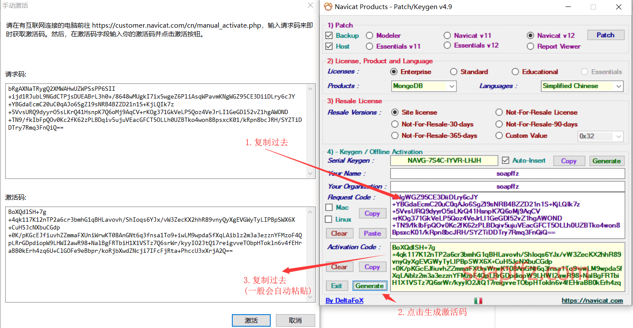Clear the Request Code field
This screenshot has width=633, height=328.
pos(339,233)
